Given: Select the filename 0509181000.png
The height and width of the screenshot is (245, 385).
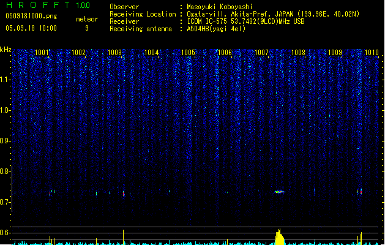Looking at the screenshot, I should click(31, 16).
